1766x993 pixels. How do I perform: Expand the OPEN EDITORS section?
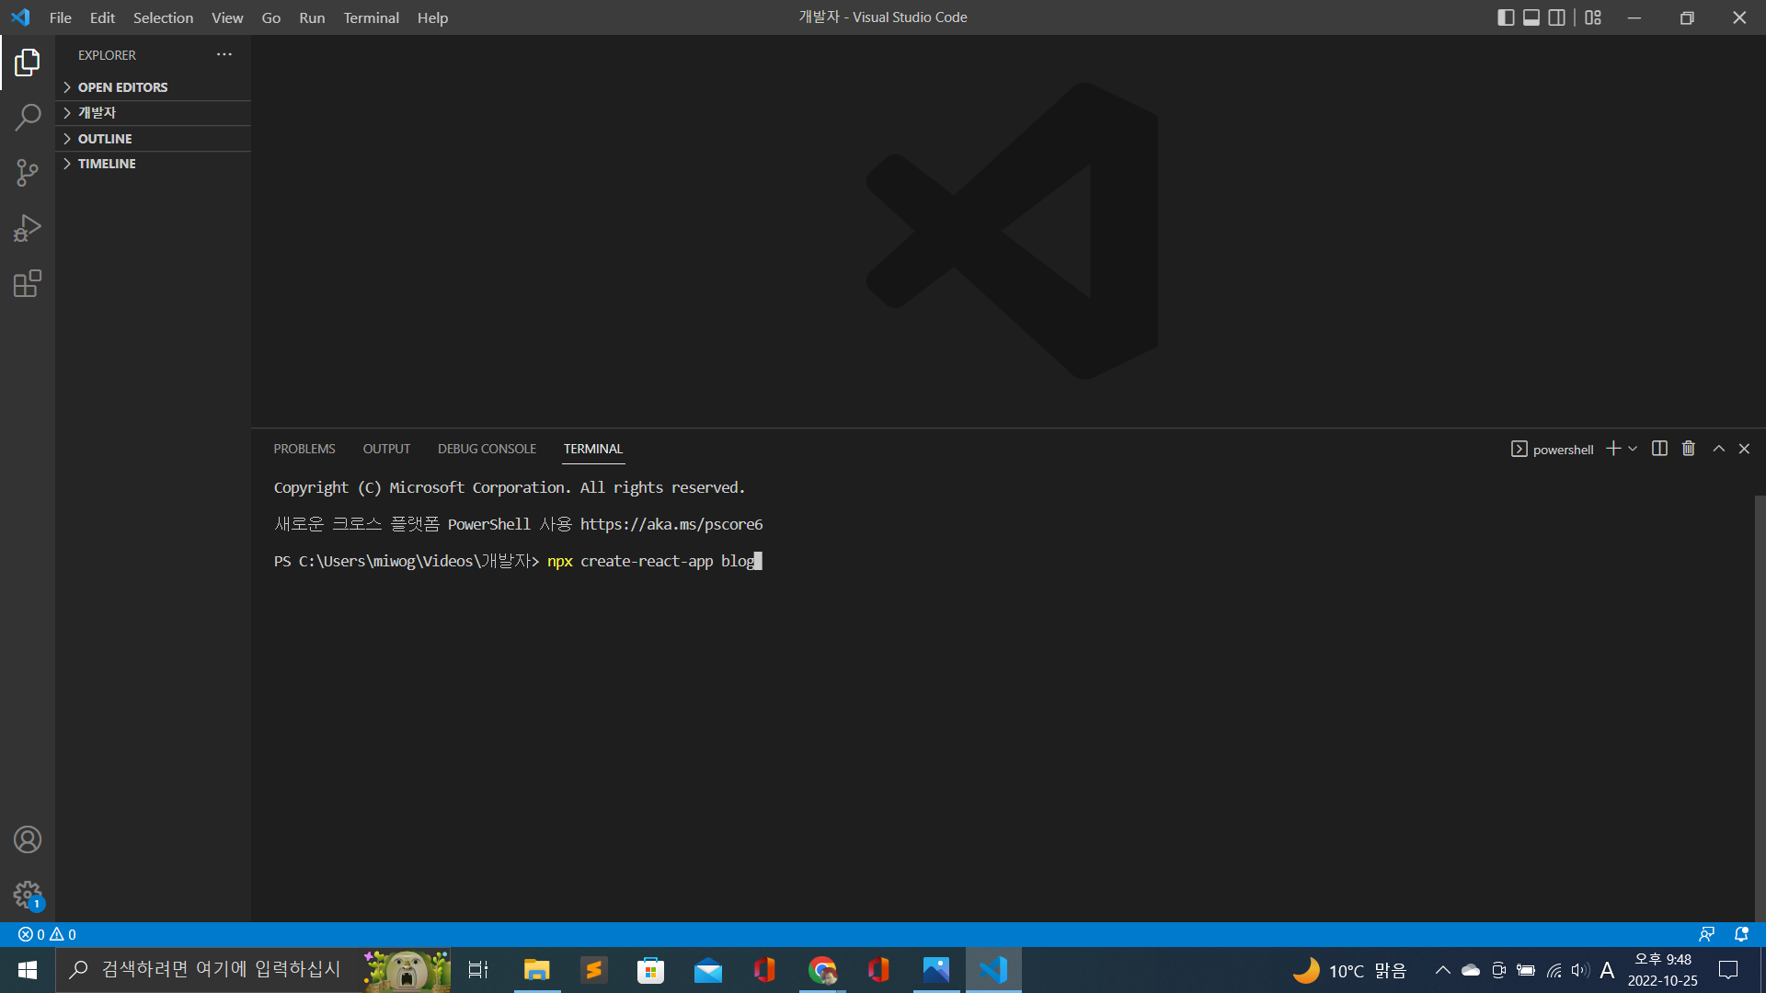pos(153,87)
